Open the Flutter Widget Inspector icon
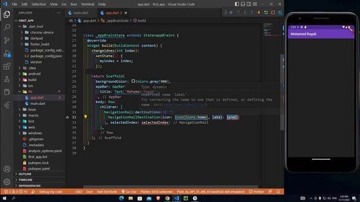 [280, 12]
